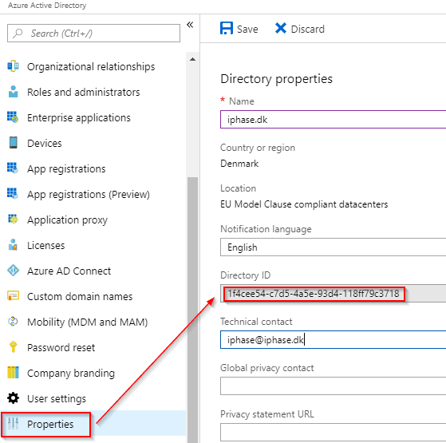Open User settings
The width and height of the screenshot is (446, 443).
[x=57, y=398]
